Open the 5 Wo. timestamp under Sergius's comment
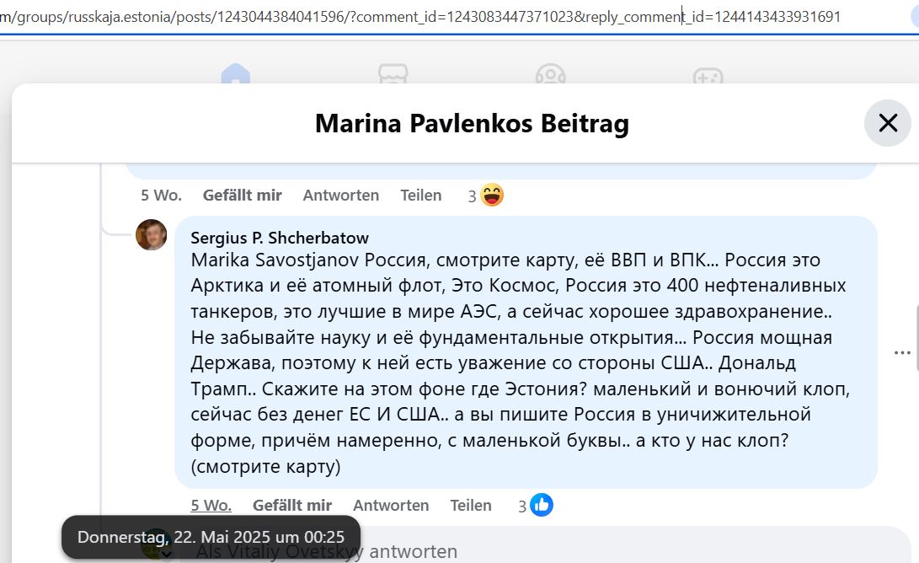This screenshot has height=563, width=919. 211,505
